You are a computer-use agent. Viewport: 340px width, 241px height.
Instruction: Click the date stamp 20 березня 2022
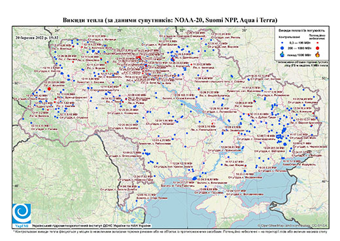tap(37, 37)
